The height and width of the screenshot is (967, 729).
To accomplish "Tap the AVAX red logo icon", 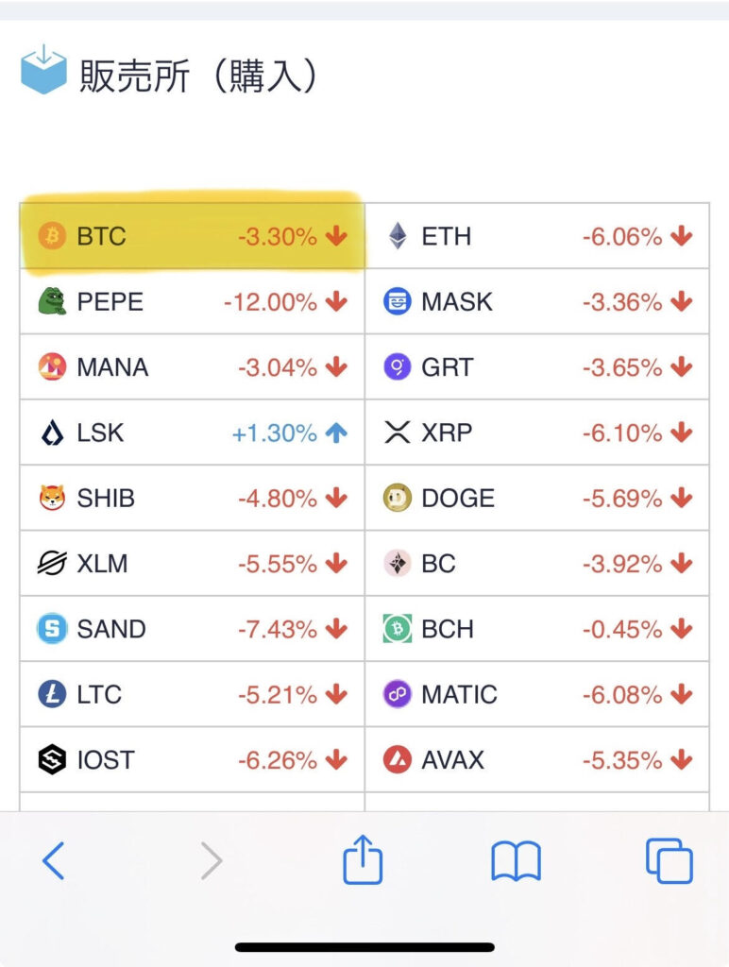I will 398,759.
